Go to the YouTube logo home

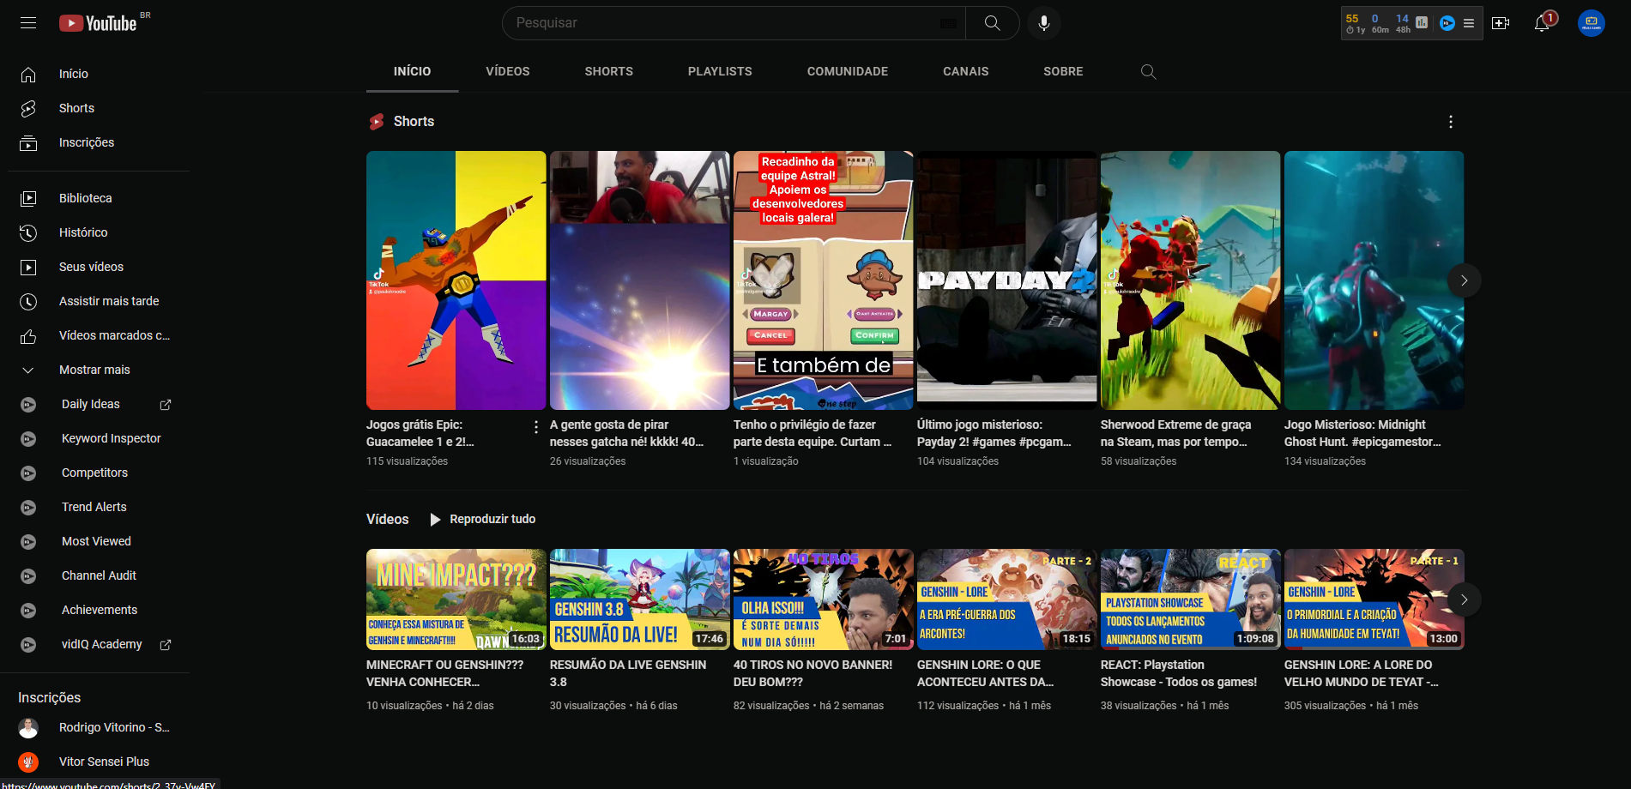98,23
